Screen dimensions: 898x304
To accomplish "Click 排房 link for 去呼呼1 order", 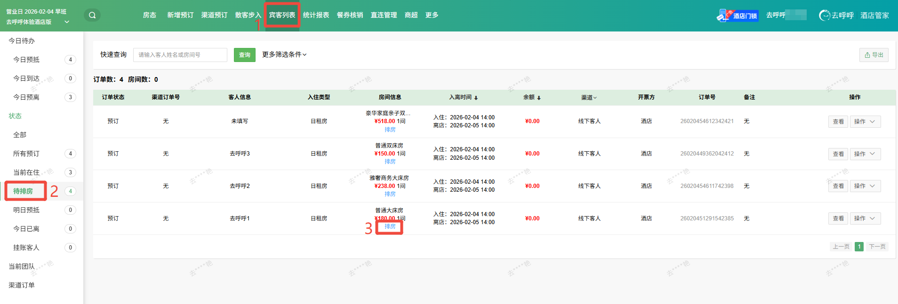I will click(x=390, y=226).
